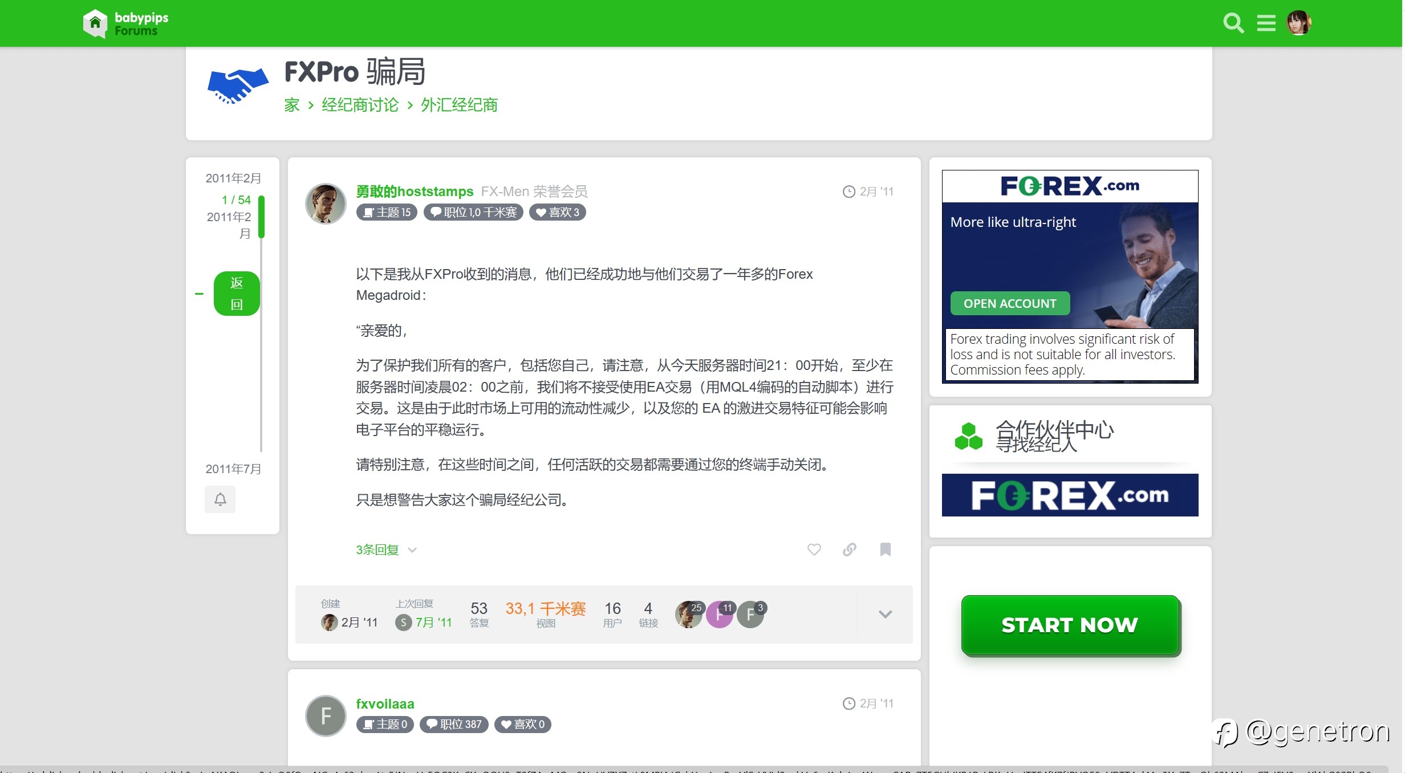This screenshot has width=1405, height=773.
Task: Click the 7月 '11 last reply link
Action: coord(433,623)
